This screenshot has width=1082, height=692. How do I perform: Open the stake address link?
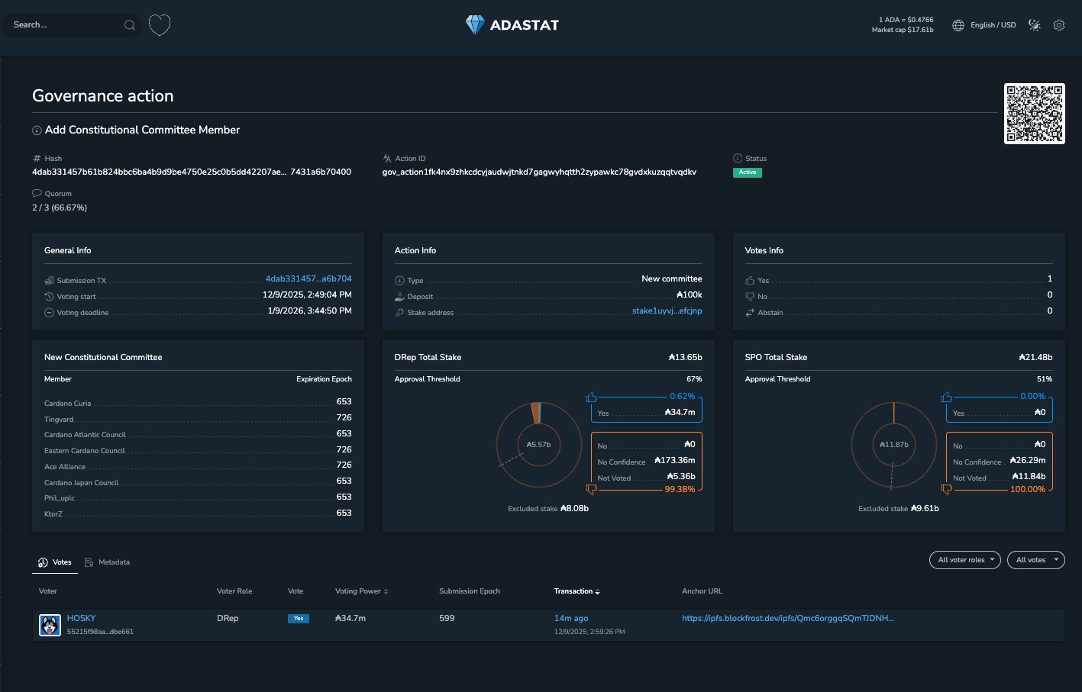pyautogui.click(x=667, y=311)
